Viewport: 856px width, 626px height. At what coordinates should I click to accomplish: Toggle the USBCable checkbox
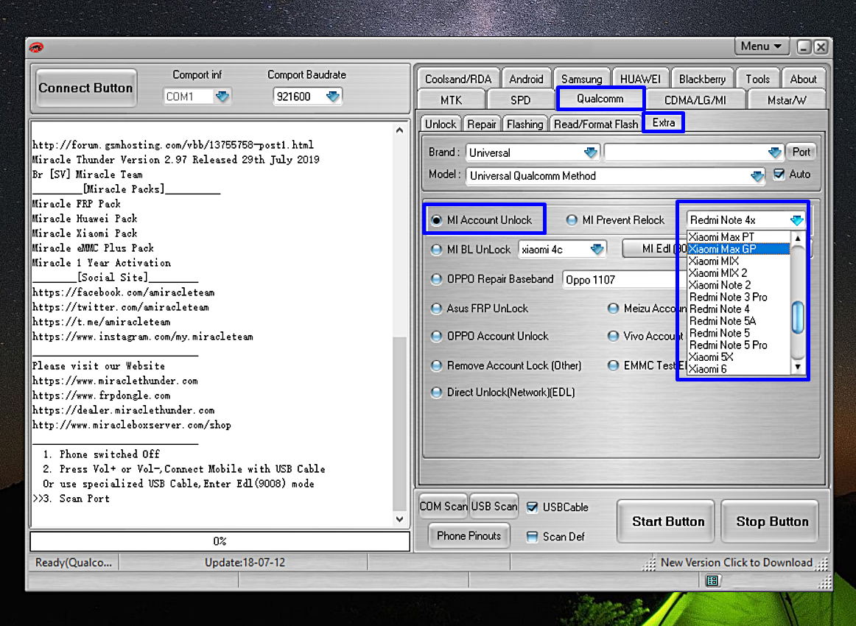532,507
